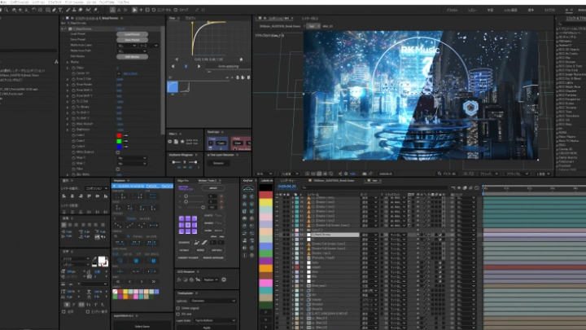Select the blue Flow curve preset thumbnail
Viewport: 586px width, 330px height.
(x=173, y=87)
